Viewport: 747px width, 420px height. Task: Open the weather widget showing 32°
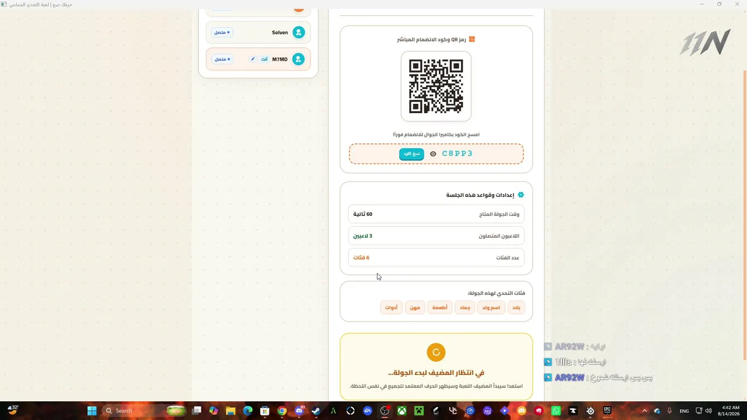point(13,411)
